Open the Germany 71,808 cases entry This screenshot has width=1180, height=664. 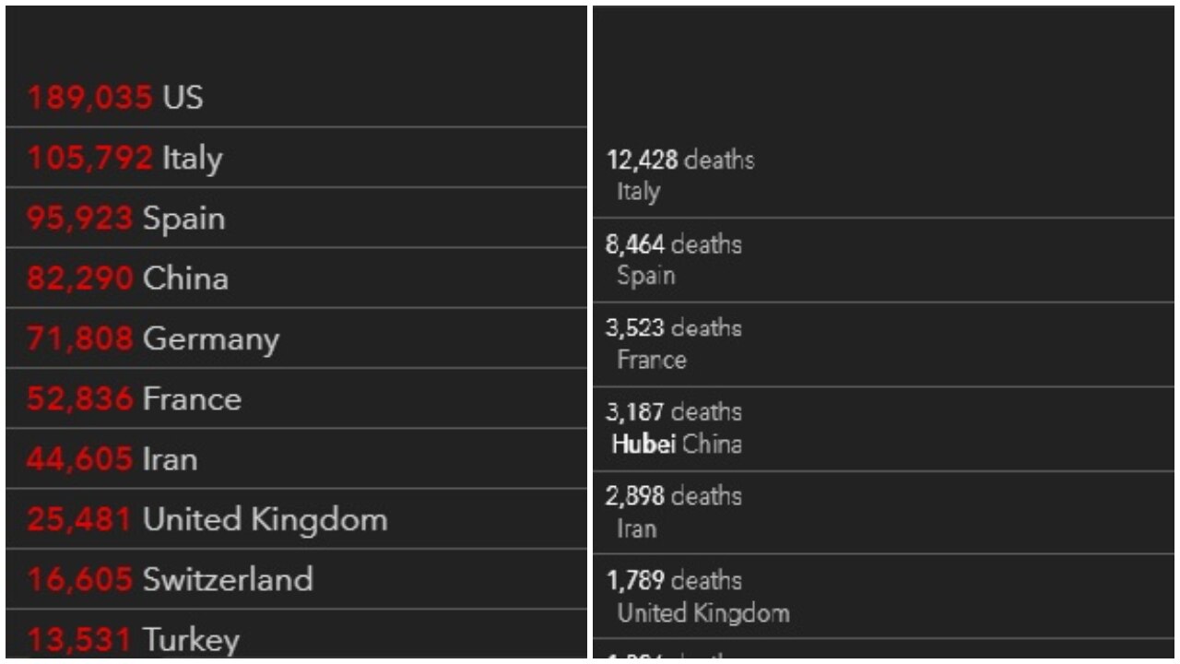click(296, 338)
